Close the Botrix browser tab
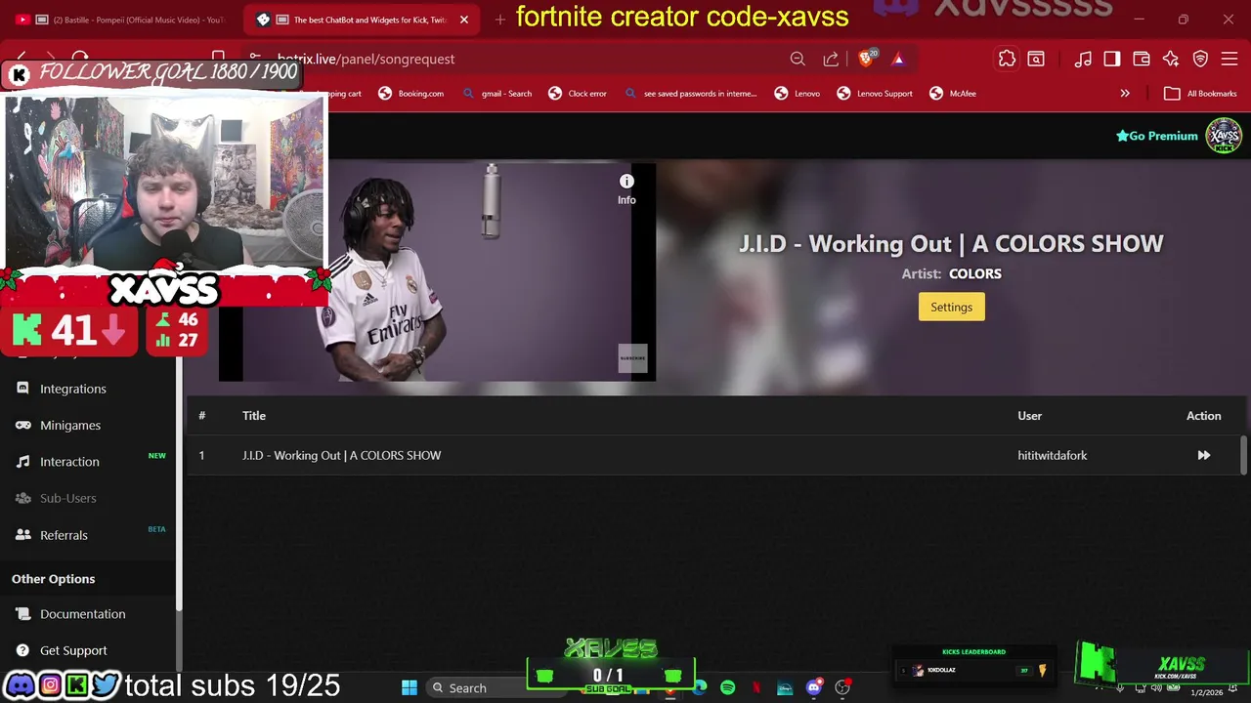This screenshot has width=1251, height=703. tap(464, 20)
